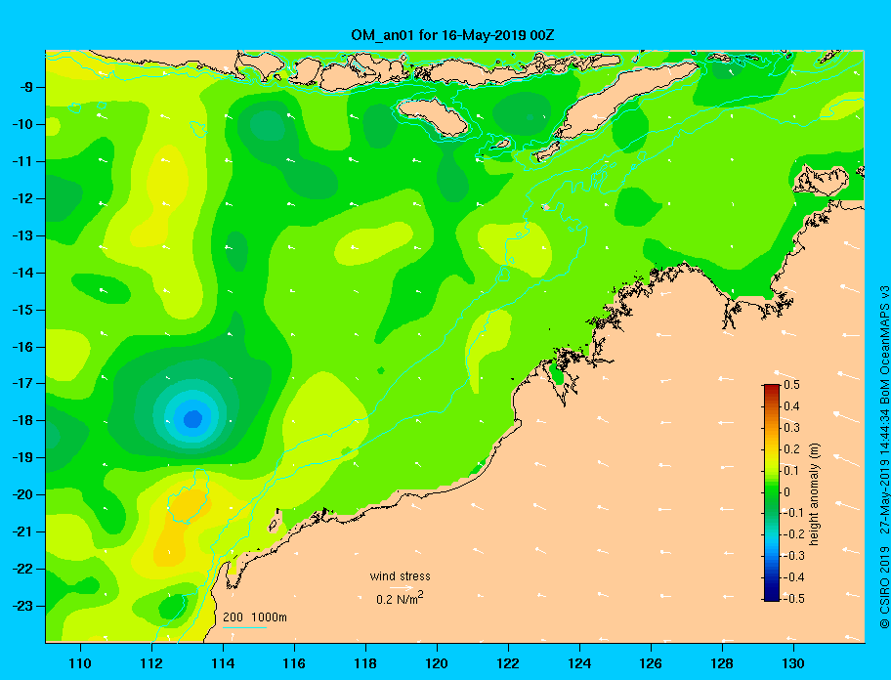Image resolution: width=891 pixels, height=680 pixels.
Task: Click the latitude label -21
Action: [22, 531]
